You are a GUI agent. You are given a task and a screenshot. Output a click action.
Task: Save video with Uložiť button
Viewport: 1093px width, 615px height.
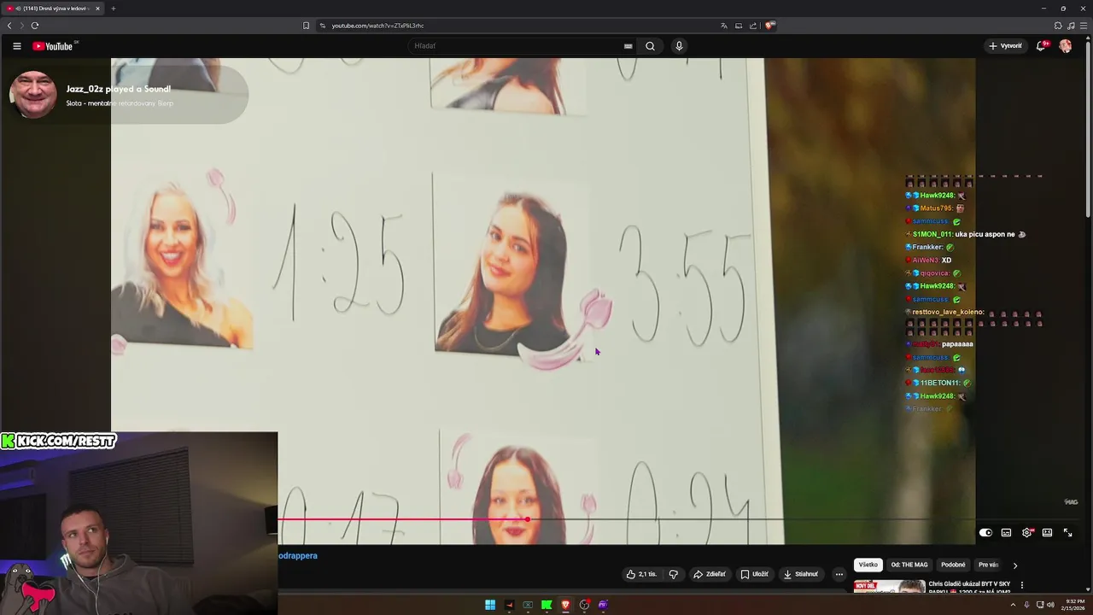click(754, 574)
